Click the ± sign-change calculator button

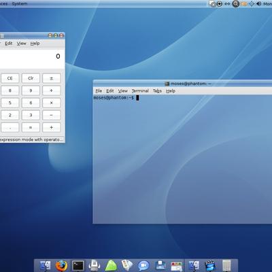click(52, 78)
